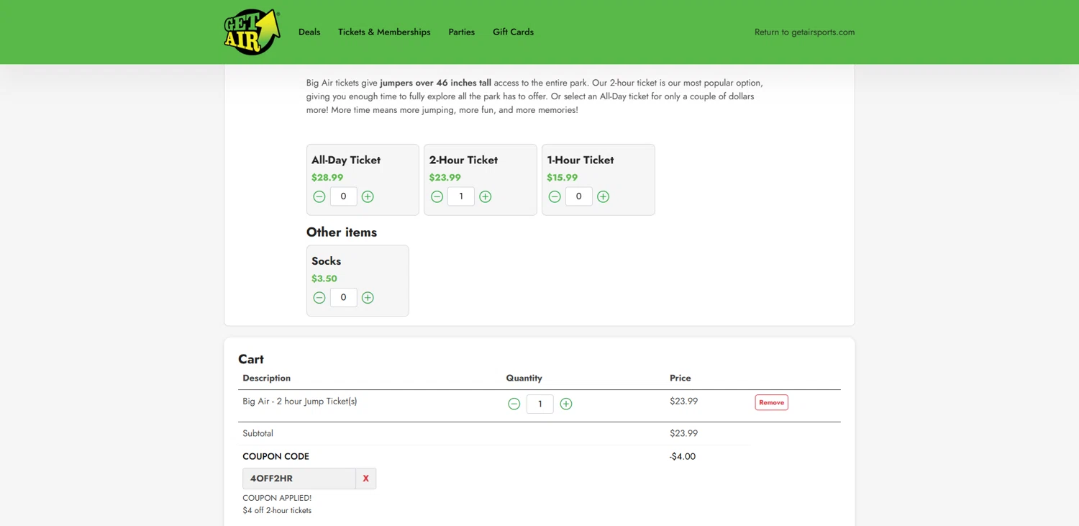Remove Big Air 2 hour ticket from cart
Viewport: 1079px width, 526px height.
(x=771, y=402)
